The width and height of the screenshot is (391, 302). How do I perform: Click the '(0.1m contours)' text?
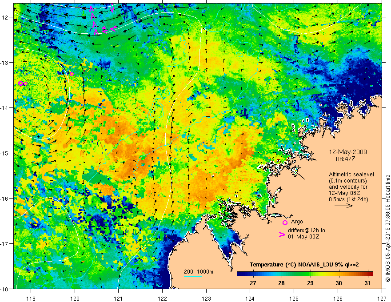pyautogui.click(x=348, y=181)
